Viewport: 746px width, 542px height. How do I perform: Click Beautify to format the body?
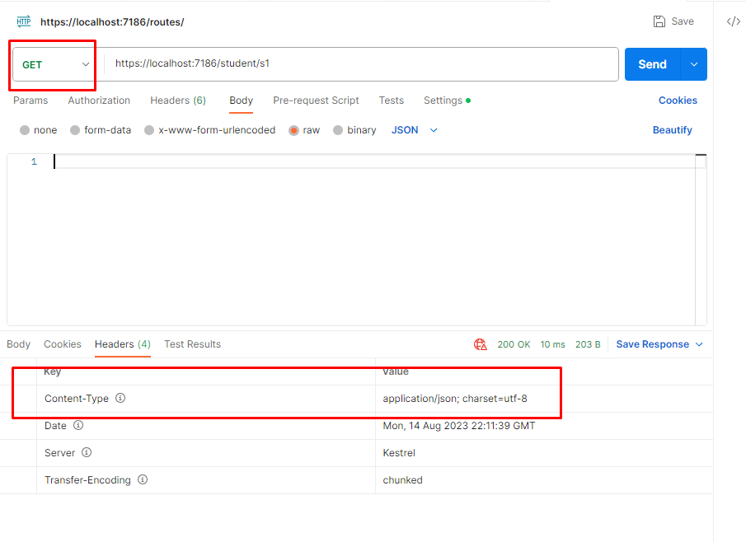point(673,130)
